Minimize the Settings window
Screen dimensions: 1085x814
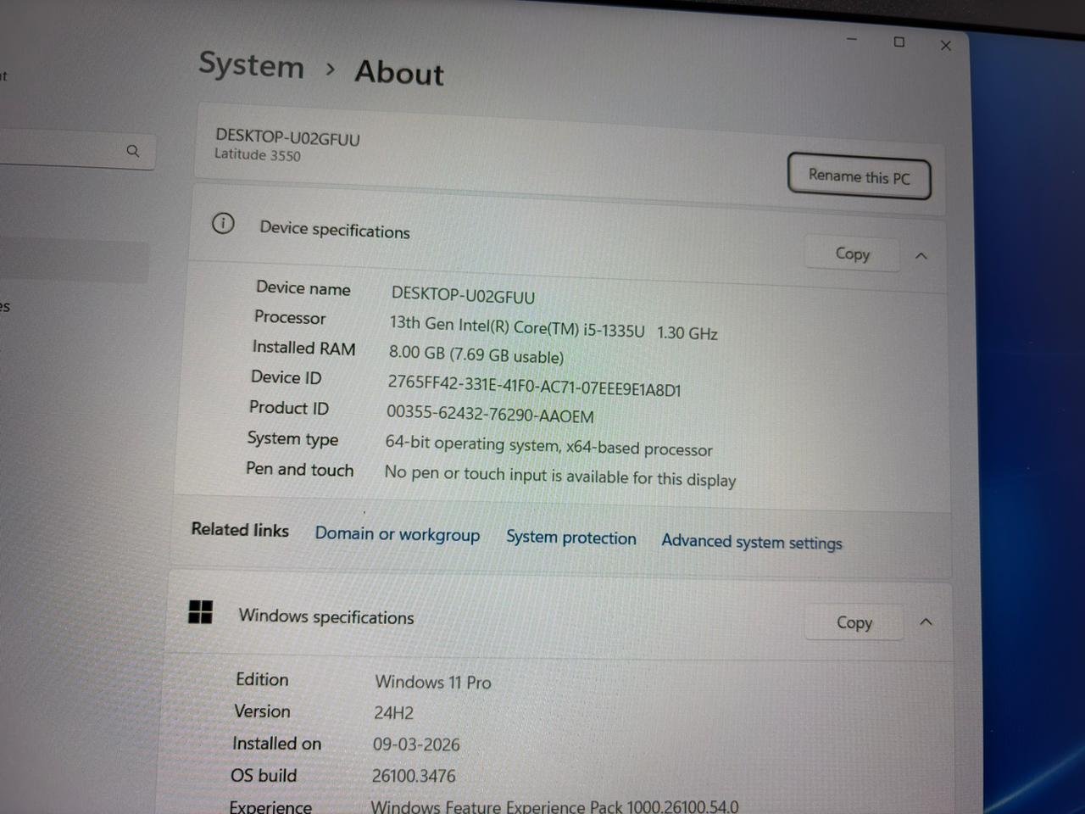tap(852, 39)
